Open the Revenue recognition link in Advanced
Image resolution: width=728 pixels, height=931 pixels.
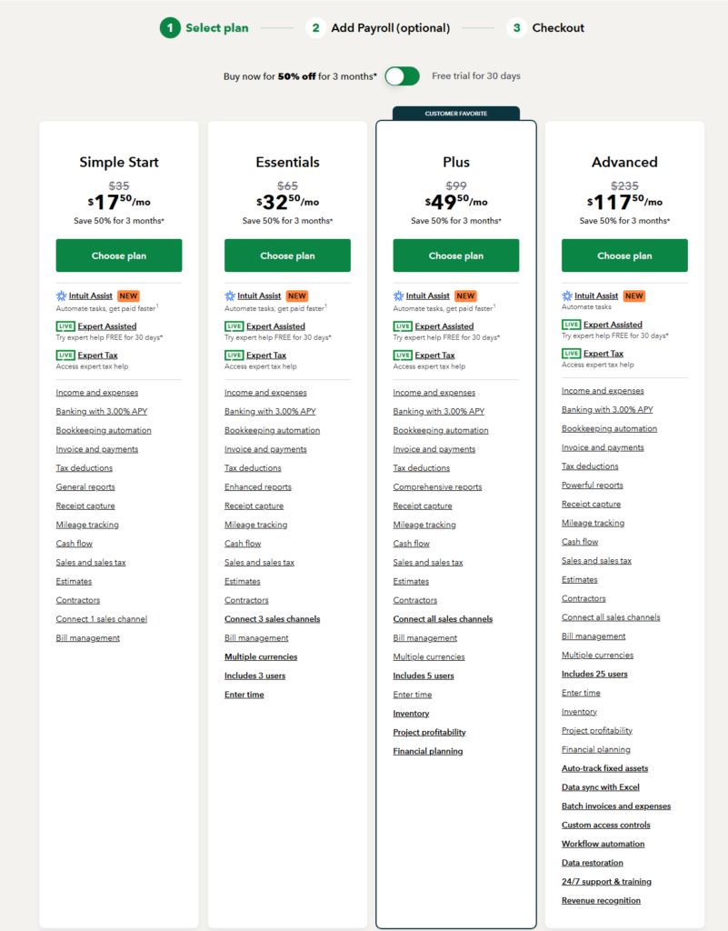[x=601, y=901]
